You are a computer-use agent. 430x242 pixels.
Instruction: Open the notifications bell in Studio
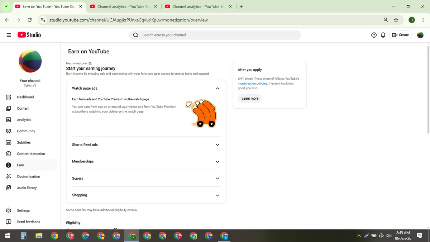tap(383, 35)
